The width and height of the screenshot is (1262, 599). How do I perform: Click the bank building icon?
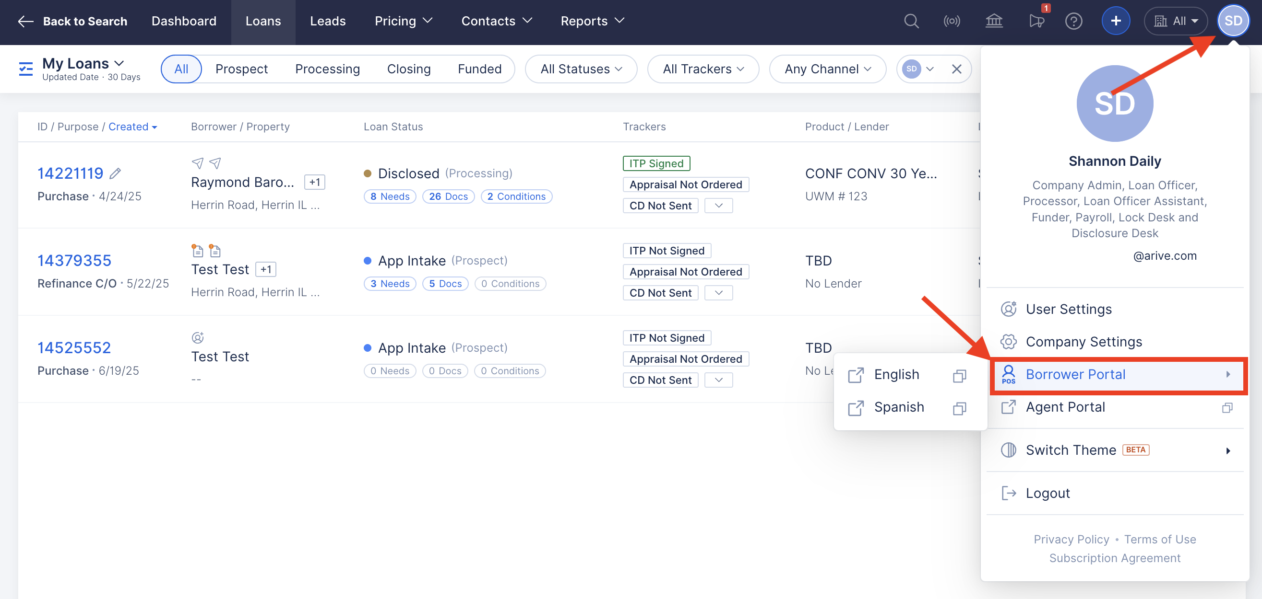point(994,21)
